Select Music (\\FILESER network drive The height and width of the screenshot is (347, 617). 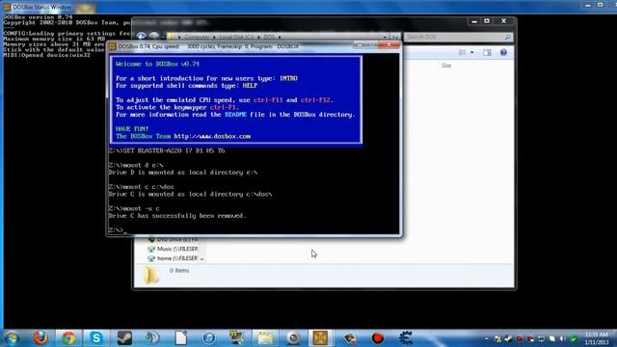[x=173, y=249]
